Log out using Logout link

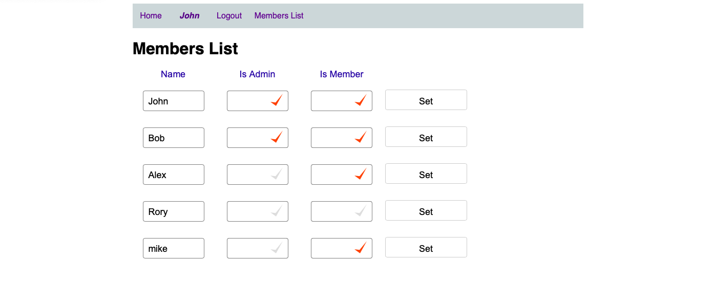click(229, 16)
